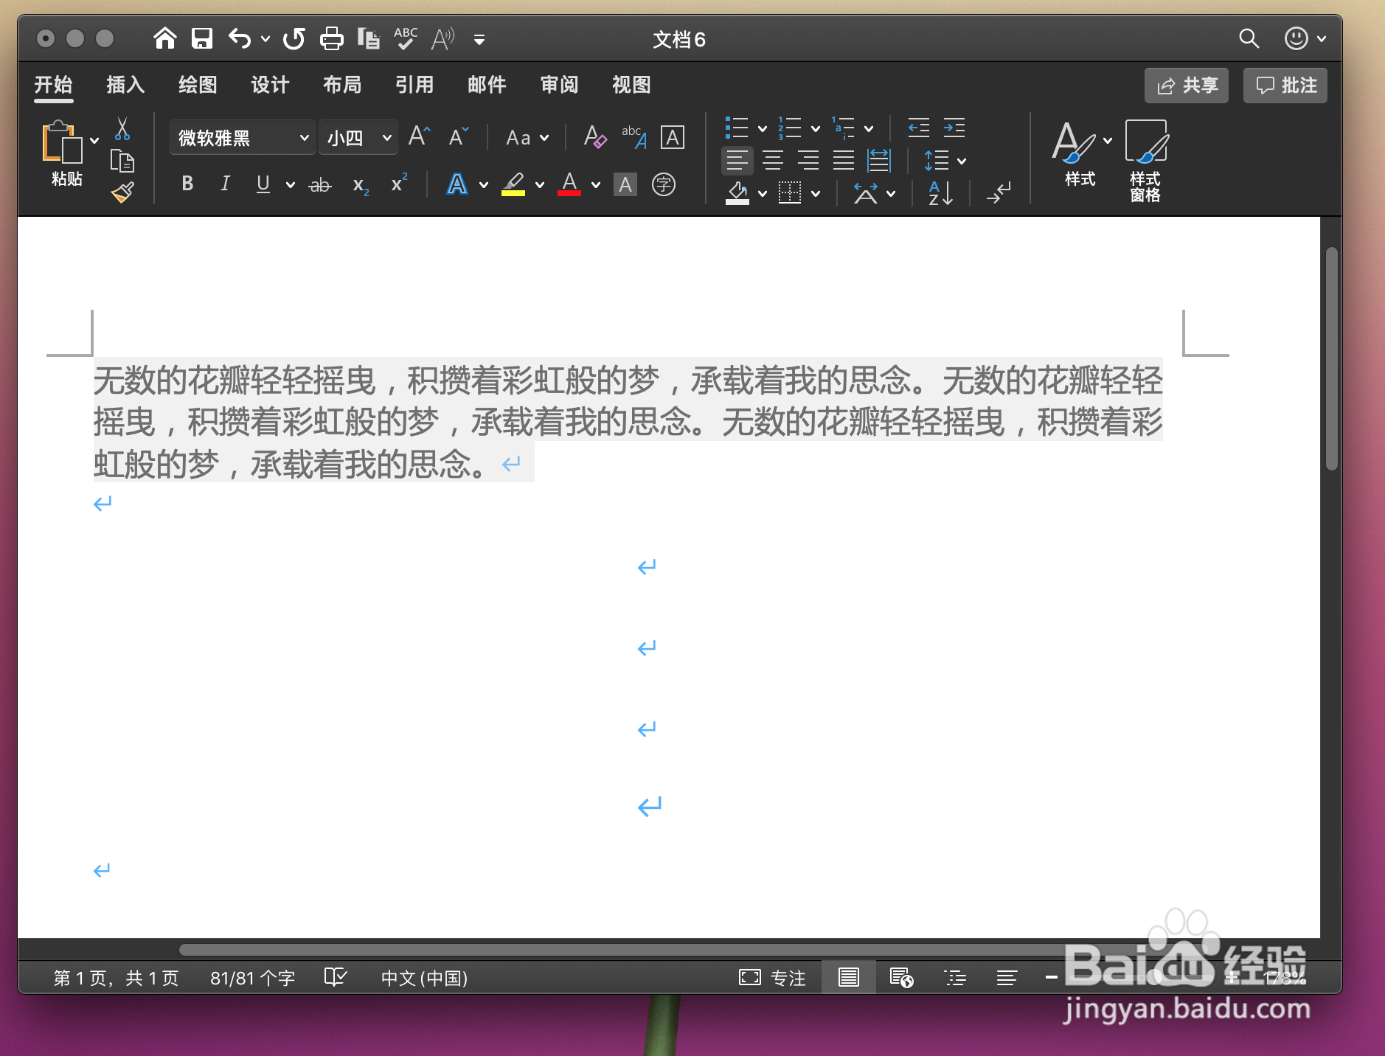Enable Focus mode (专注) in status bar
This screenshot has height=1056, width=1385.
tap(772, 978)
